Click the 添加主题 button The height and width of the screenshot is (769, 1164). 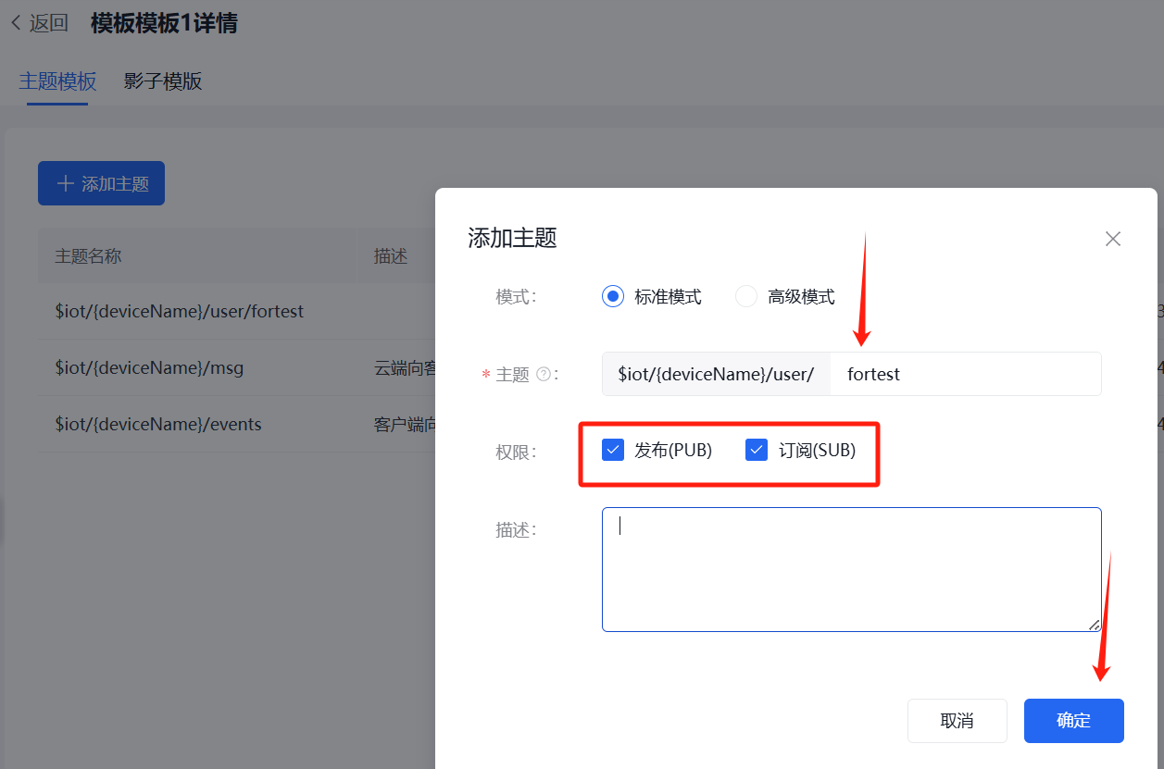click(x=101, y=183)
